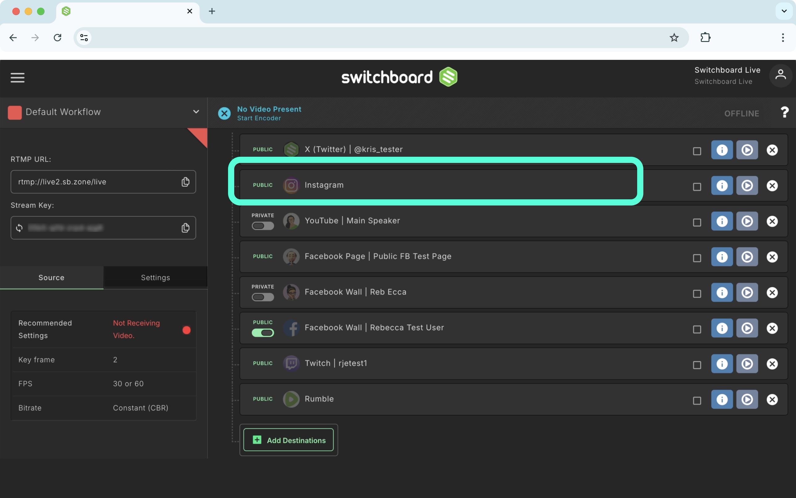Toggle YouTube Main Speaker privacy switch

click(x=263, y=226)
